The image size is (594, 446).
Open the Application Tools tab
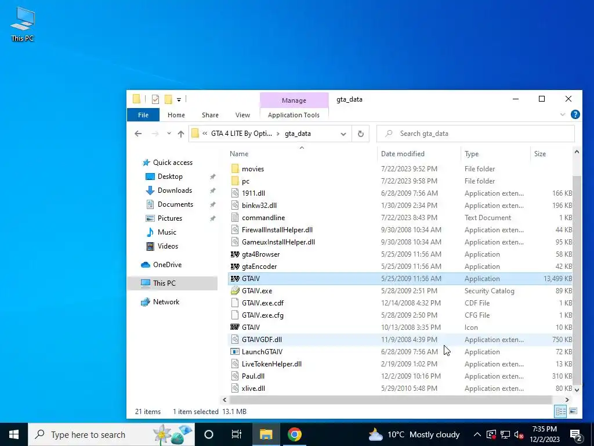coord(294,115)
